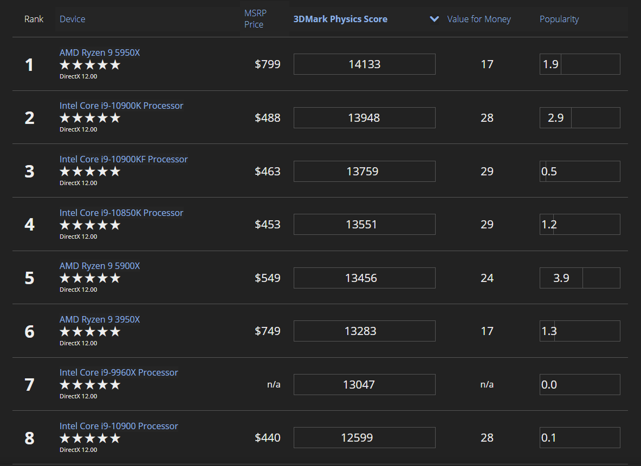Click the star rating of AMD Ryzen 9 5900X
This screenshot has width=641, height=466.
90,278
